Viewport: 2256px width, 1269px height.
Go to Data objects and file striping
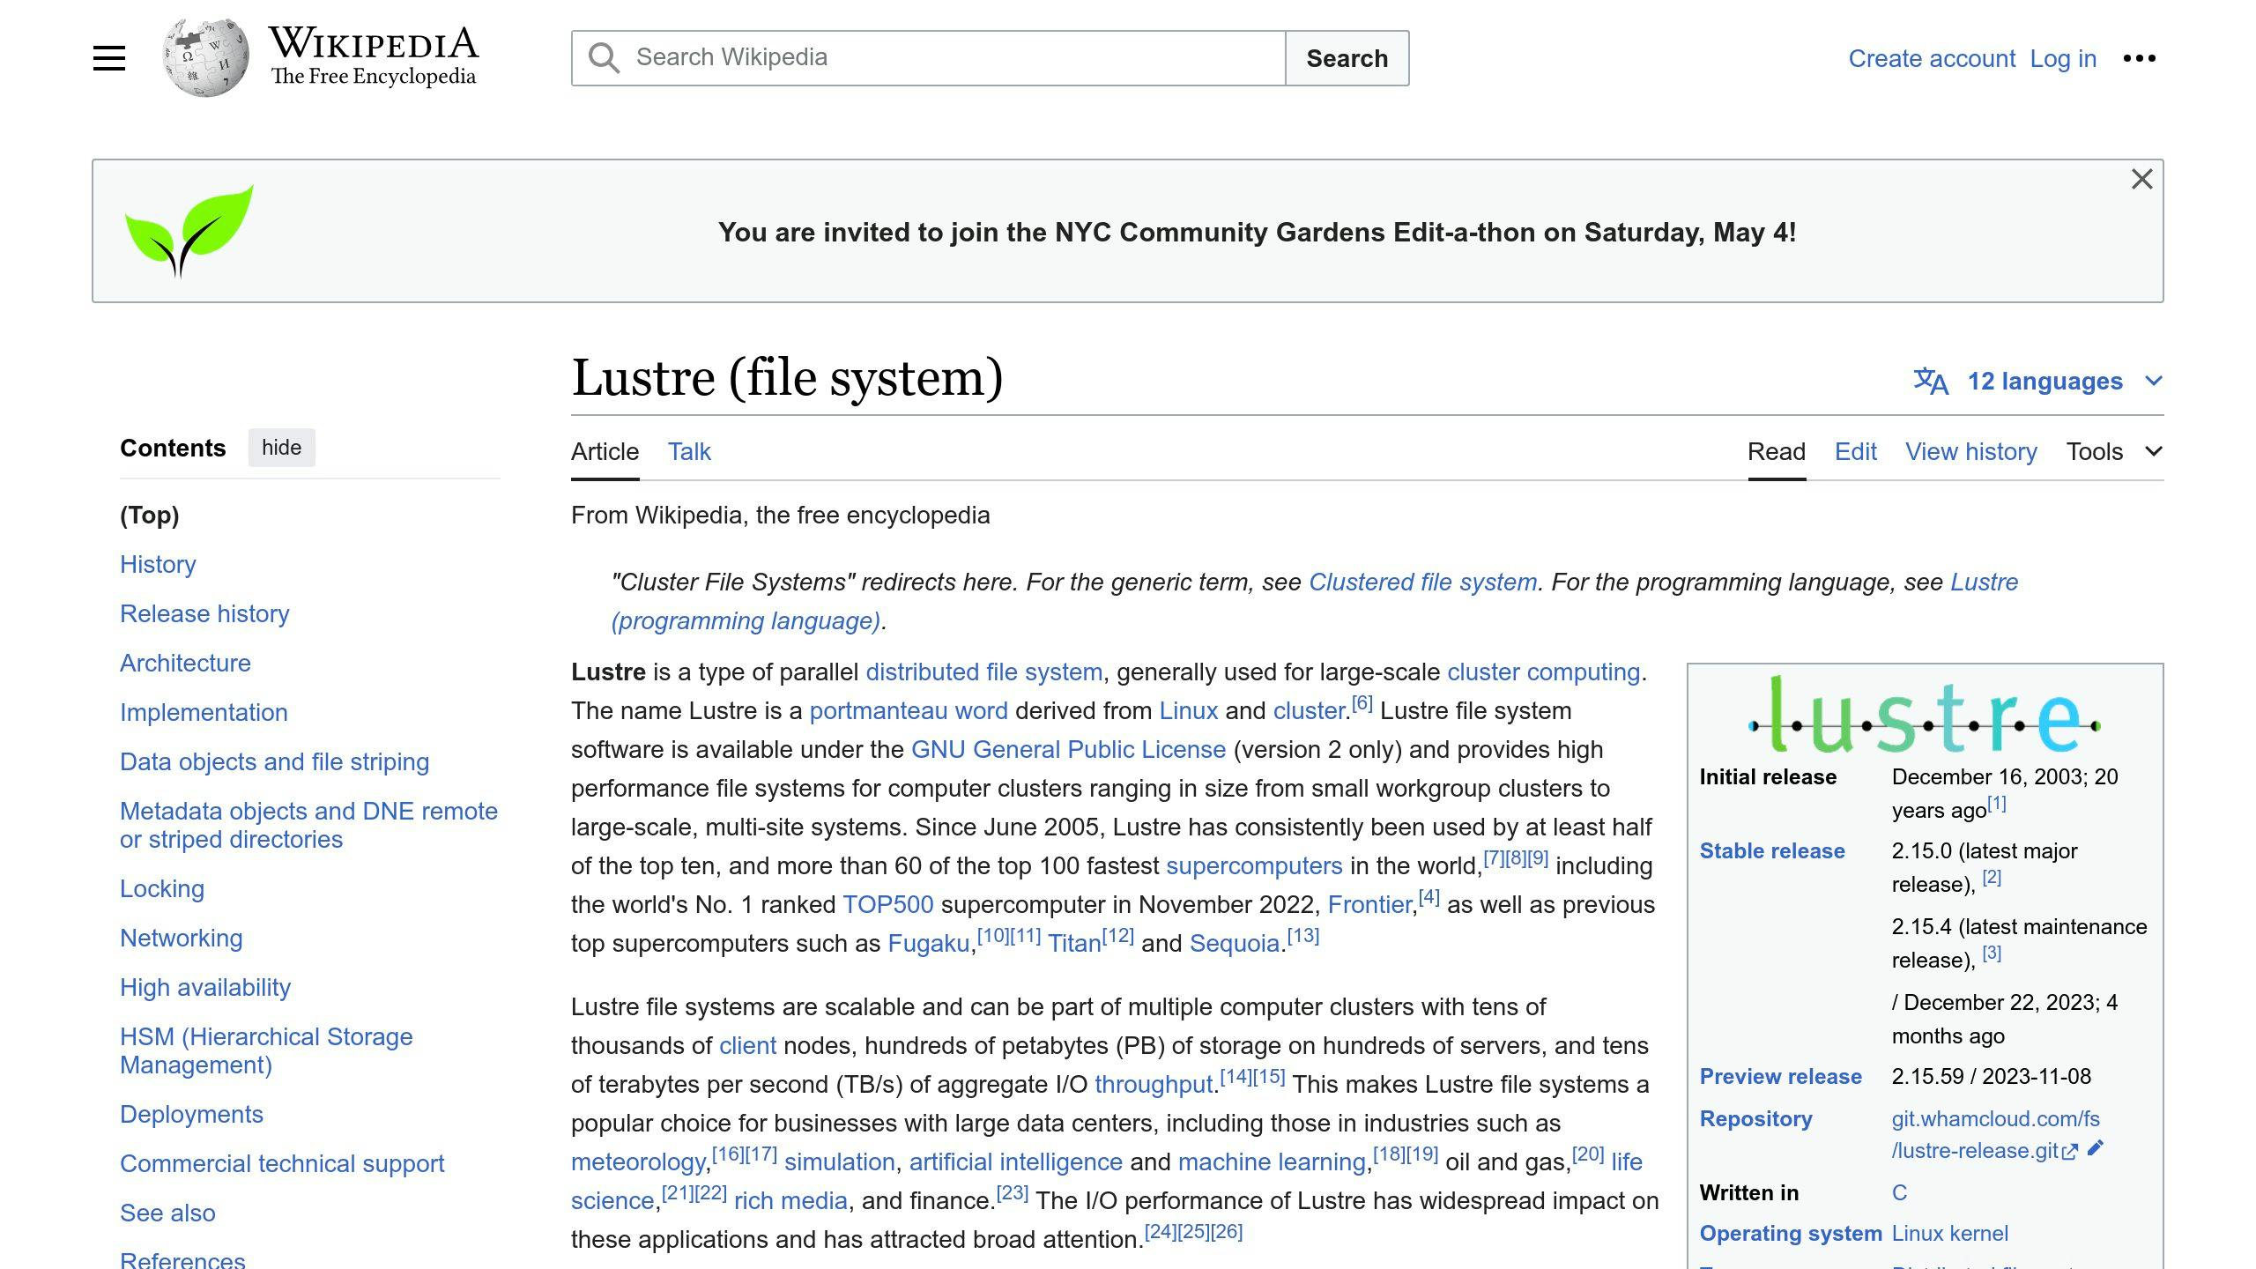(x=274, y=761)
